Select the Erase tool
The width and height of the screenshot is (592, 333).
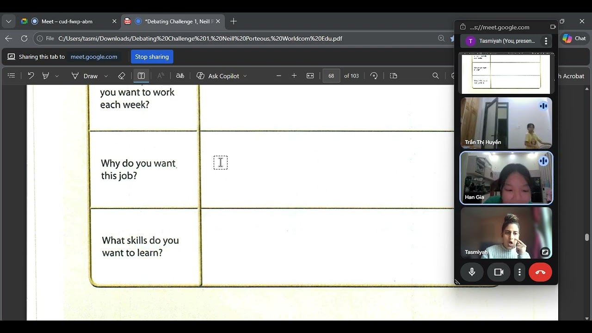coord(122,76)
